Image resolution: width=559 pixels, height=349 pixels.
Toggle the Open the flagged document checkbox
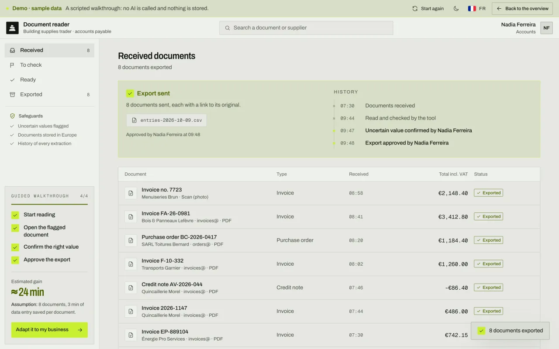[15, 228]
